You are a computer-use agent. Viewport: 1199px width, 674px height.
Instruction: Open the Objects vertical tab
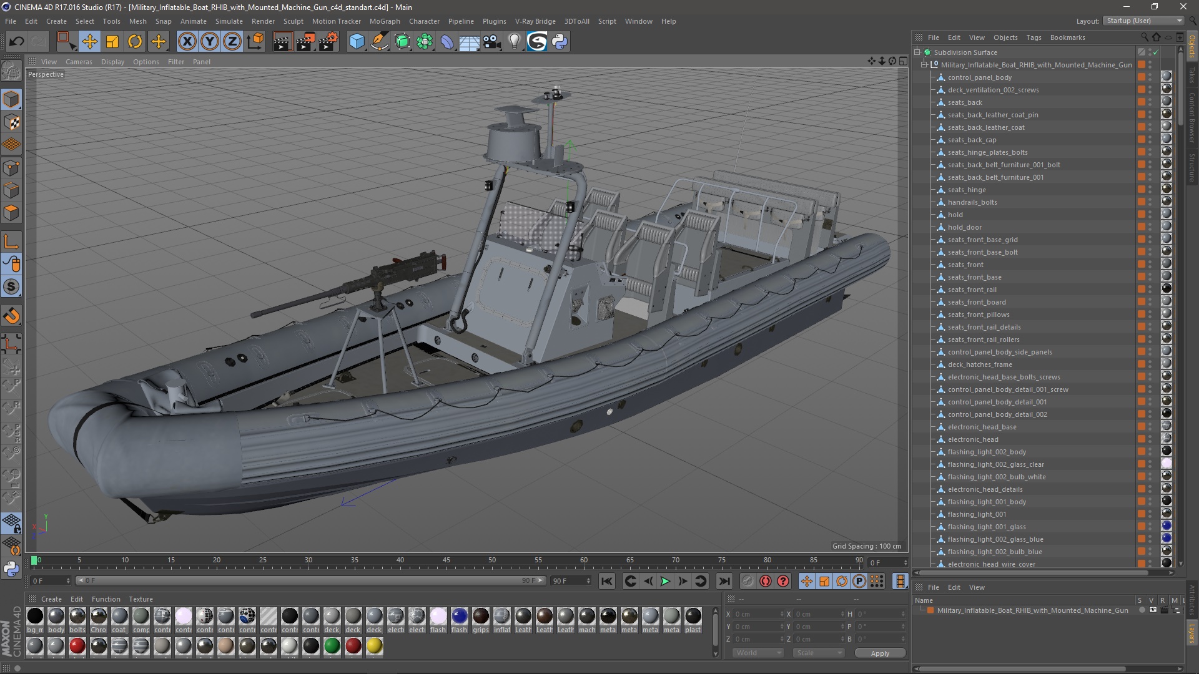pos(1192,46)
